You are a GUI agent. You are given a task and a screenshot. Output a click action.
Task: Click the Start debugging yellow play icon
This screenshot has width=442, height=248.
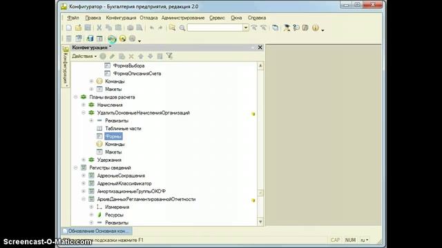[123, 39]
